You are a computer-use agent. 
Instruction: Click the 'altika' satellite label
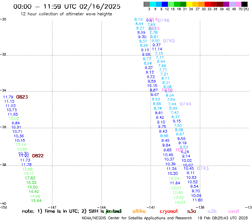tap(139, 211)
